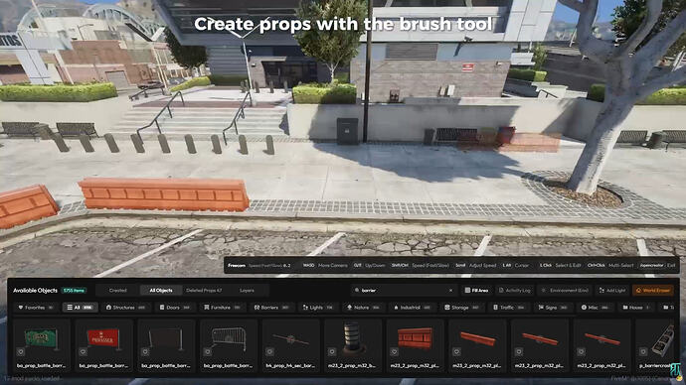This screenshot has width=686, height=385.
Task: Select the metal crowd control barrier thumbnail
Action: (229, 338)
